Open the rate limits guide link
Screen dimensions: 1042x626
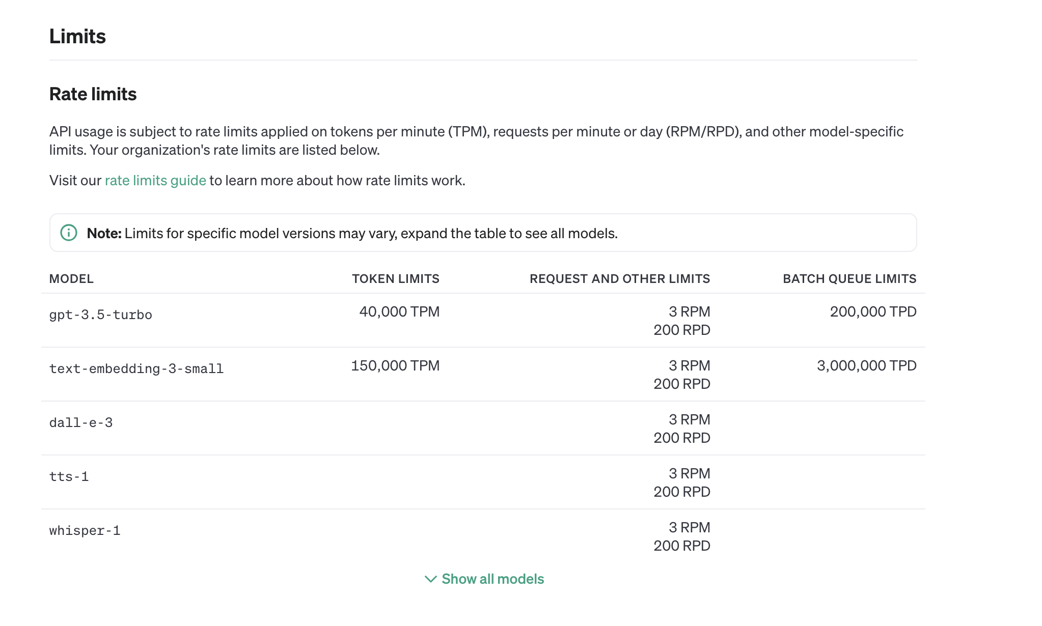[x=155, y=181]
